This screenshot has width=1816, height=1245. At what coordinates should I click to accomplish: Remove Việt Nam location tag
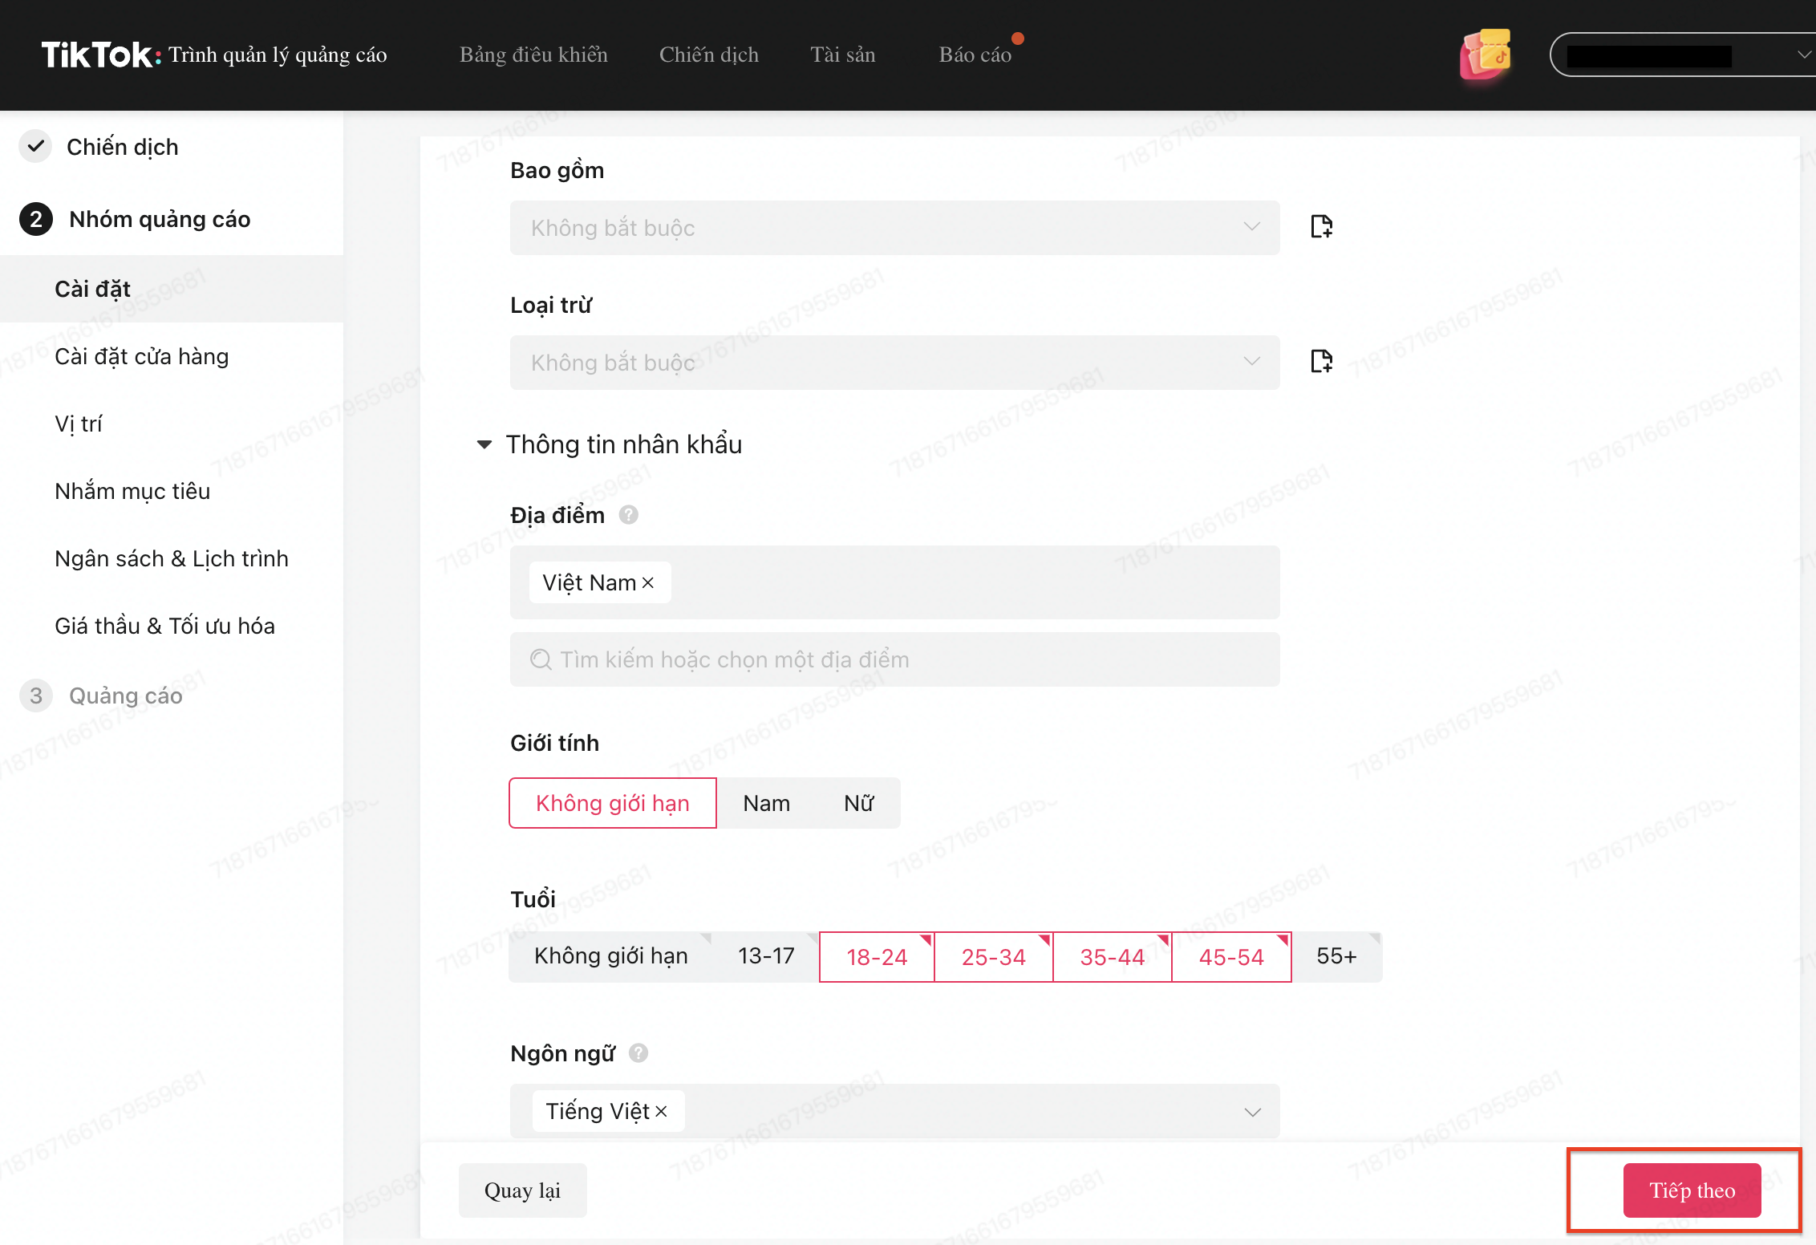click(x=648, y=583)
